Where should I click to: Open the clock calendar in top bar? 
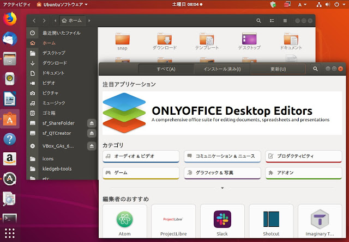(187, 4)
